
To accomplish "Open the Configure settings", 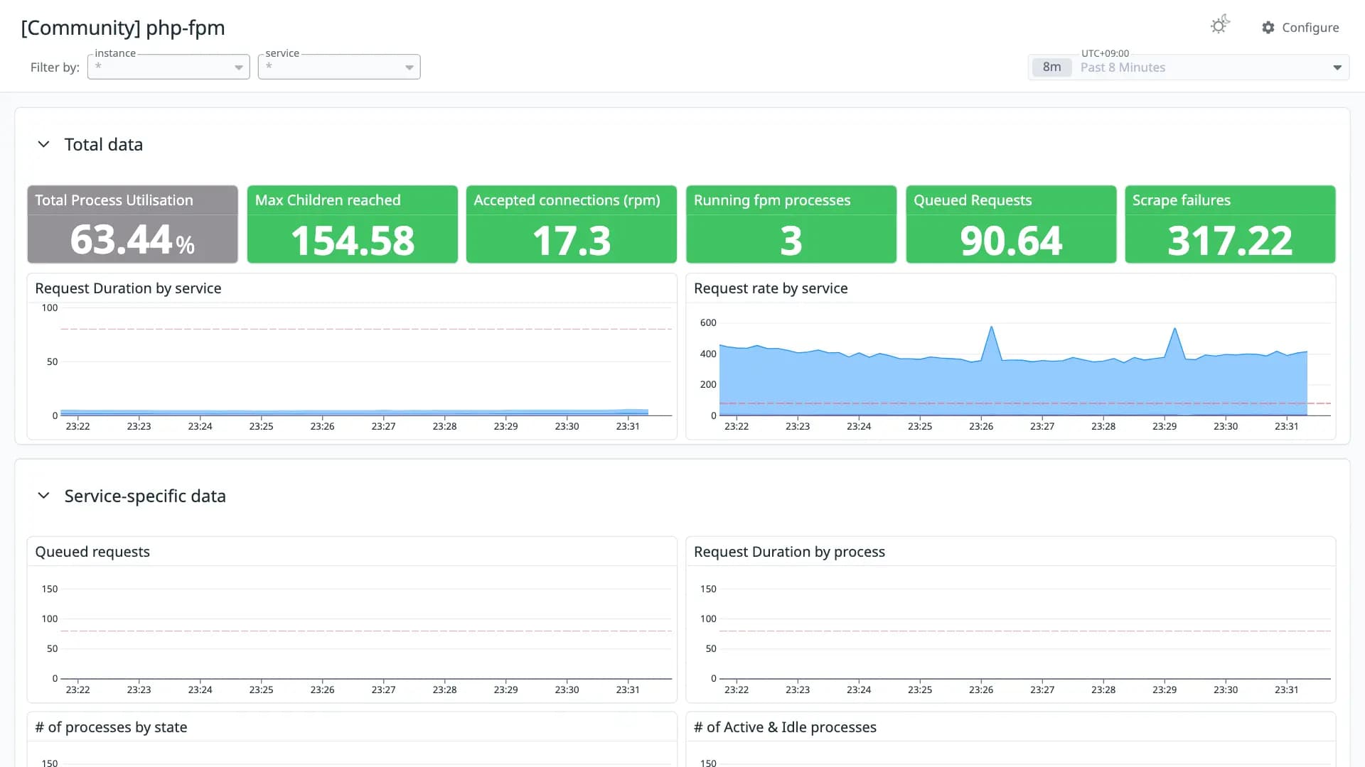I will point(1300,28).
